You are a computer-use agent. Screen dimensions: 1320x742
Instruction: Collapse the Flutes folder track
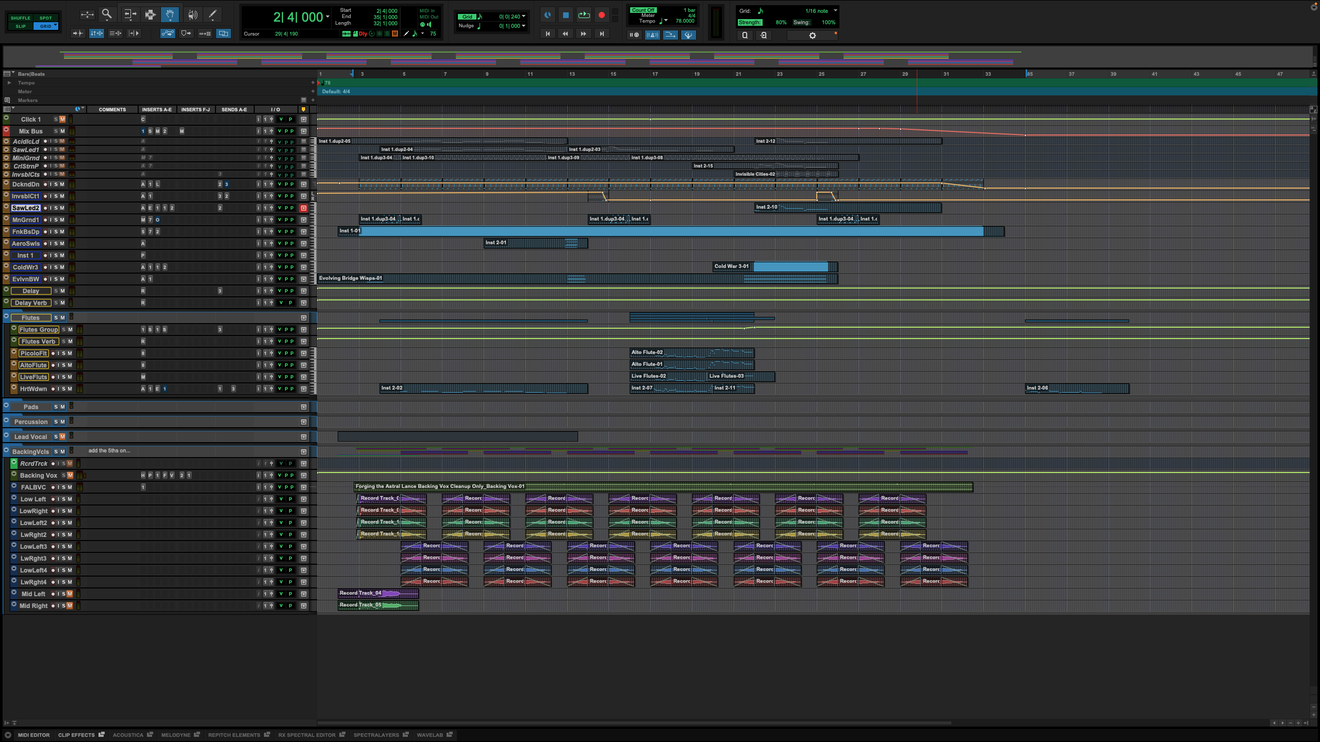click(7, 316)
